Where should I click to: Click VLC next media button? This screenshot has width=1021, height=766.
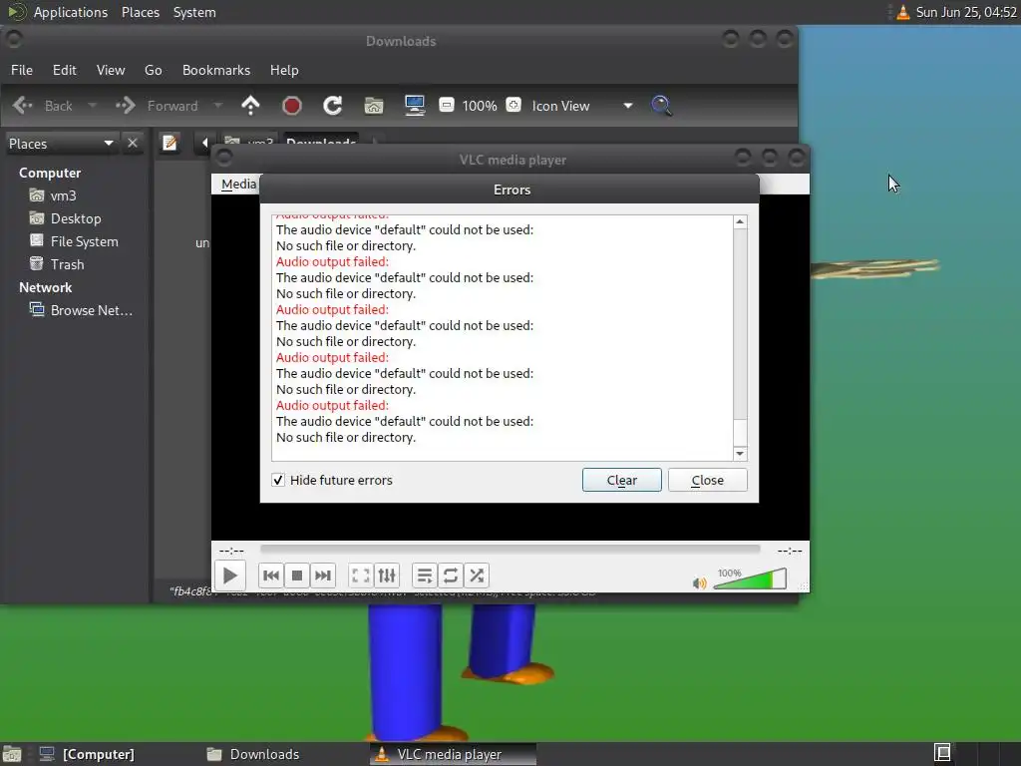[x=323, y=575]
